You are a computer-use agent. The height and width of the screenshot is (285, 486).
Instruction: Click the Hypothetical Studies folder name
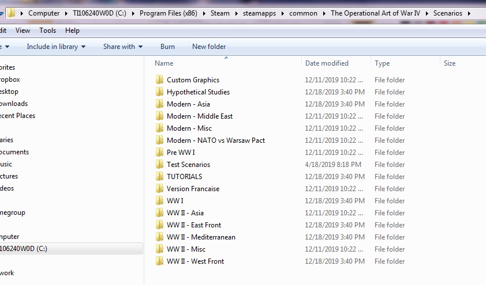point(198,92)
